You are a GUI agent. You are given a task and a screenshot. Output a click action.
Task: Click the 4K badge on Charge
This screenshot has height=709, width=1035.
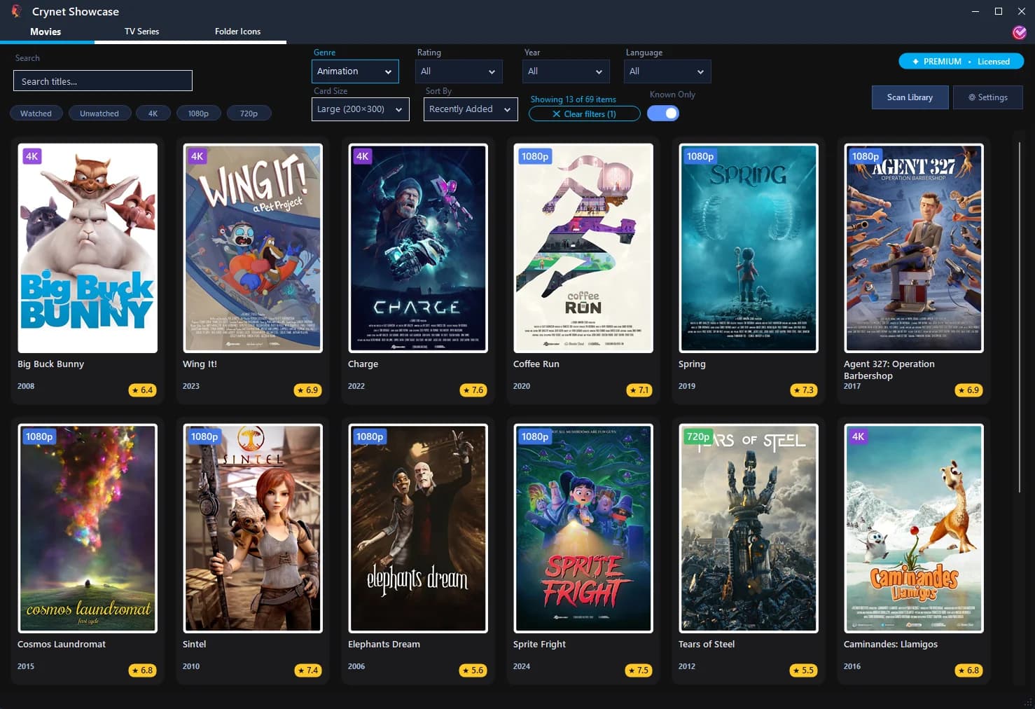coord(363,156)
